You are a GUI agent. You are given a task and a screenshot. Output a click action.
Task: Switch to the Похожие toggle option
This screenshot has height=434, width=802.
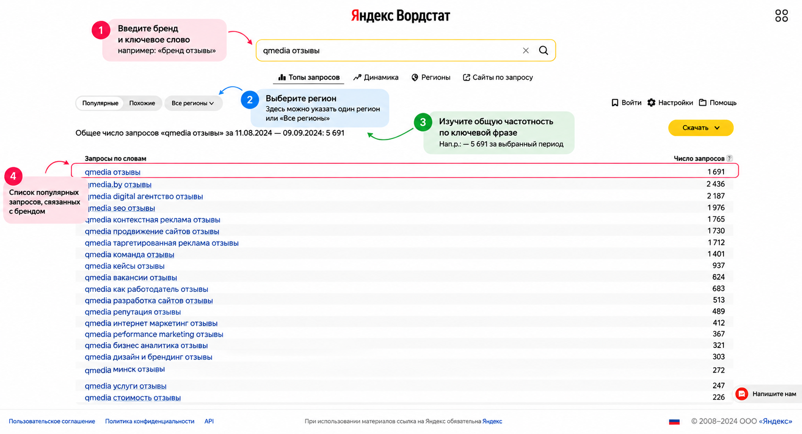pyautogui.click(x=142, y=103)
